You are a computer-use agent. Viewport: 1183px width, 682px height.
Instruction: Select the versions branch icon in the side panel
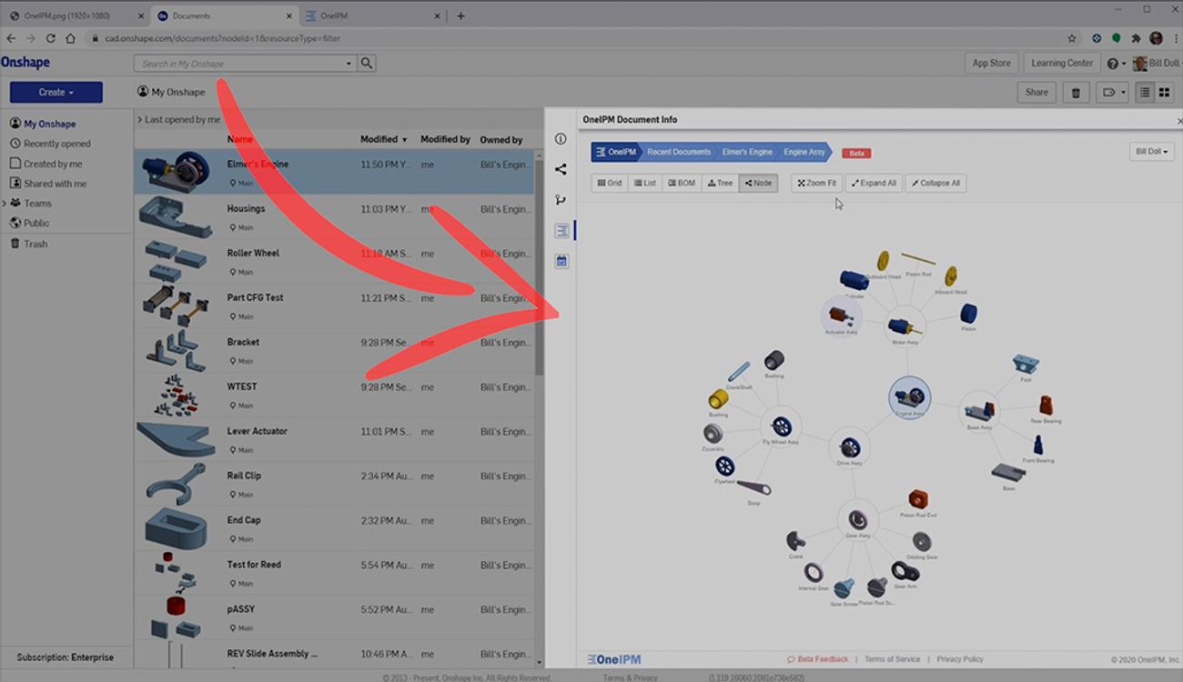[561, 198]
